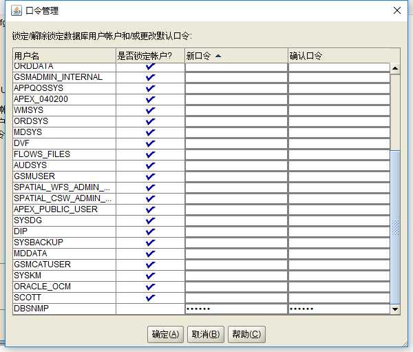This screenshot has width=413, height=352.
Task: Select the FLOWS_FILES username cell
Action: pyautogui.click(x=64, y=154)
